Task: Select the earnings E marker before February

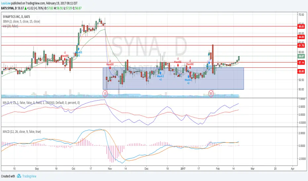Action: pos(211,93)
